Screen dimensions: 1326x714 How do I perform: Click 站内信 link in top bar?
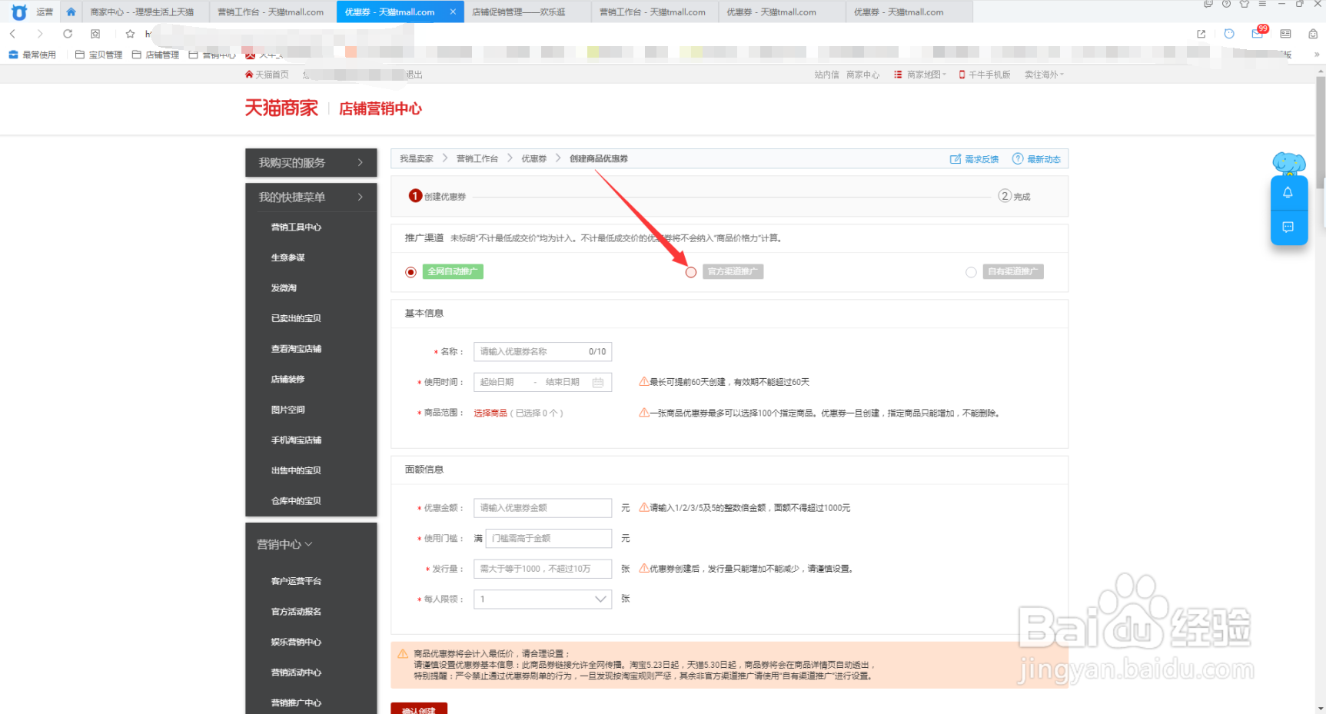(x=827, y=75)
